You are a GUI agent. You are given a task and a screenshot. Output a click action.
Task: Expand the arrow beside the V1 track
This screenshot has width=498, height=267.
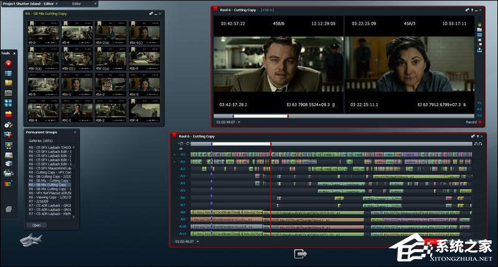pos(174,155)
